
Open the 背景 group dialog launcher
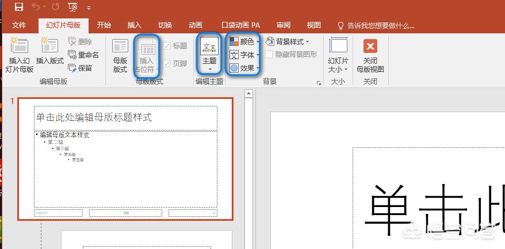pyautogui.click(x=319, y=83)
